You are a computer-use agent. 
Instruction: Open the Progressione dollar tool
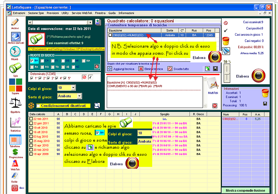[x=16, y=152]
